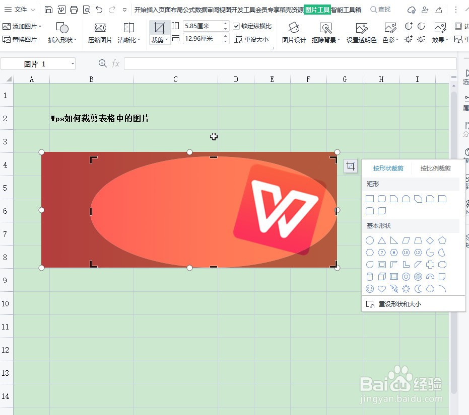
Task: Click the height field 5.85厘米
Action: (203, 26)
